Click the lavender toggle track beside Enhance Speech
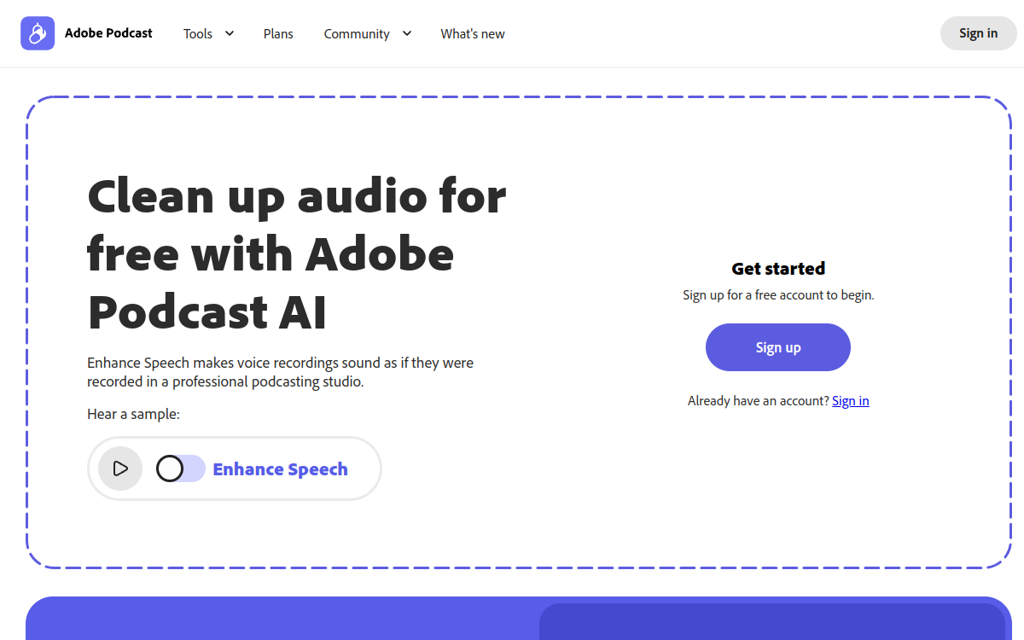This screenshot has height=640, width=1024. click(x=192, y=468)
